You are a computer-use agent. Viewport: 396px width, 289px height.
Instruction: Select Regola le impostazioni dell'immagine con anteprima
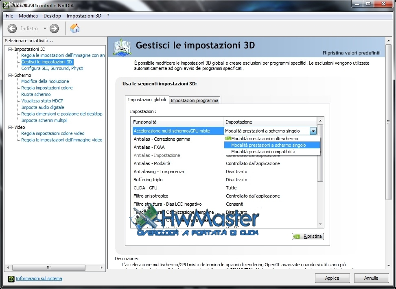(63, 55)
